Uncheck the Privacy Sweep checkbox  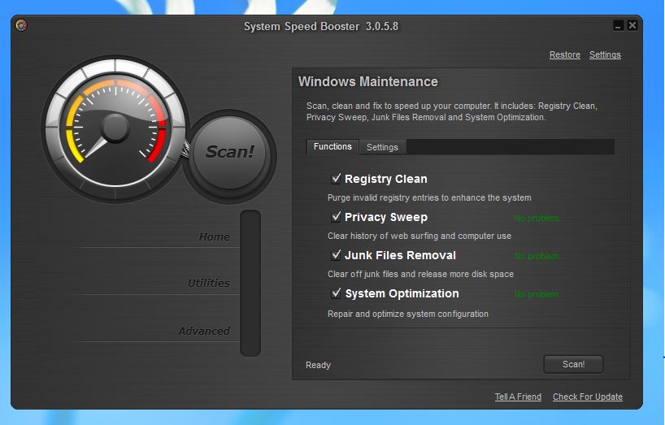pos(336,217)
